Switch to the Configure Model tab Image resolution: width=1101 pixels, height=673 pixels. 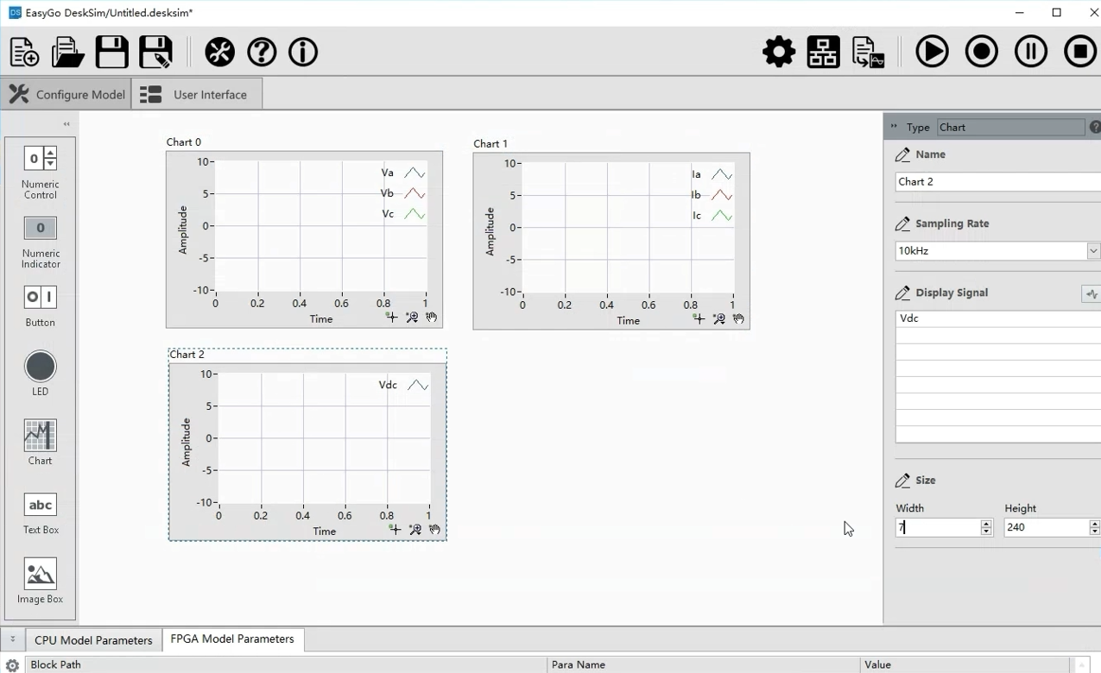coord(66,94)
